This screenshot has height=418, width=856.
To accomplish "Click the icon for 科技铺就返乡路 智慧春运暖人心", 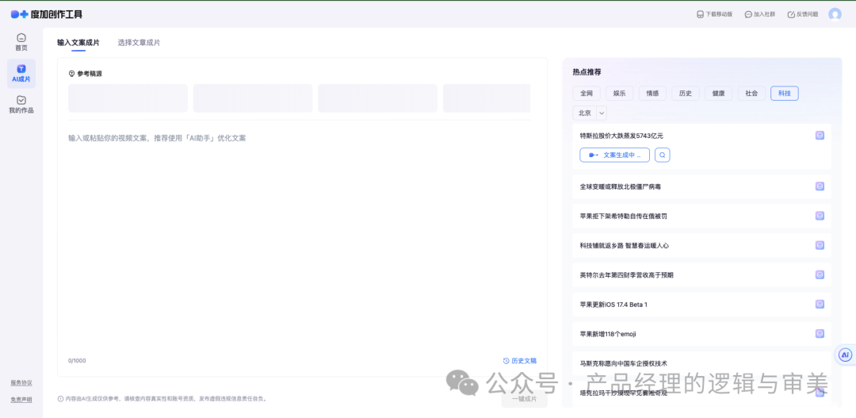I will [820, 245].
